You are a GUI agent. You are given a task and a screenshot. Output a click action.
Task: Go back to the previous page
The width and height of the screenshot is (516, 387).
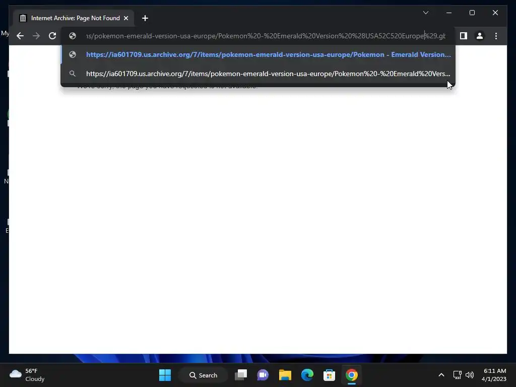pos(20,36)
